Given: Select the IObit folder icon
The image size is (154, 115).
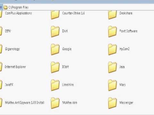Looking at the screenshot, I should [55, 67].
